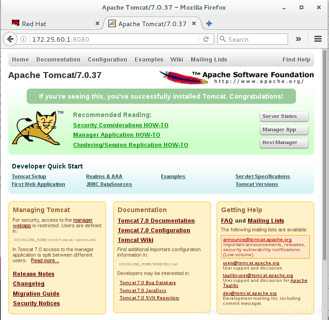Open the Host Manager button
This screenshot has width=329, height=320.
pos(284,143)
